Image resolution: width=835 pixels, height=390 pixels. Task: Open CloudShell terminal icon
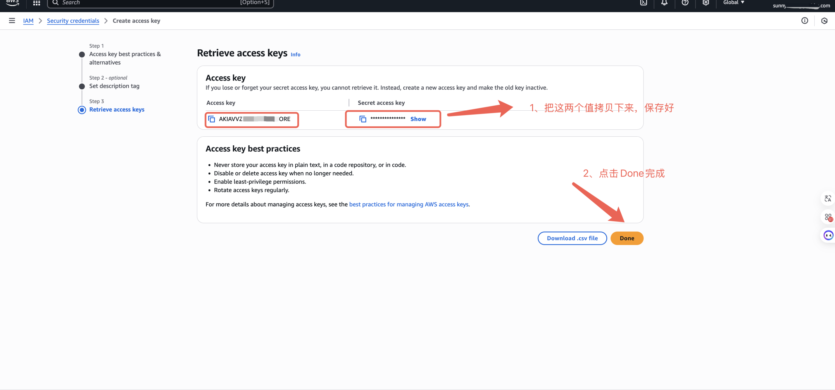point(643,3)
